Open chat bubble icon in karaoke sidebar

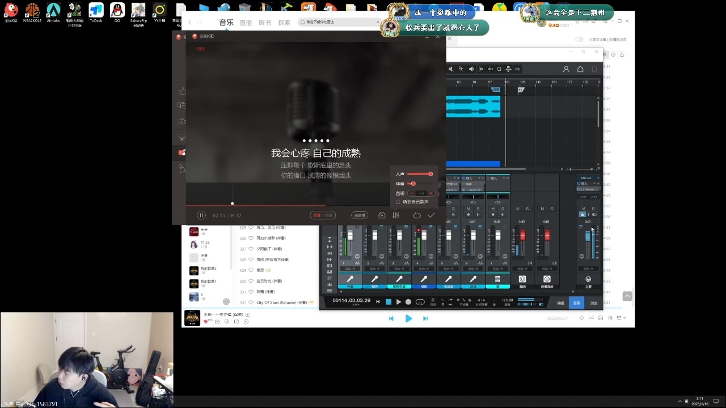182,105
